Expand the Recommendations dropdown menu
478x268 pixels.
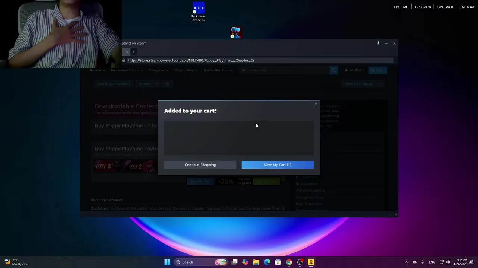coord(127,70)
